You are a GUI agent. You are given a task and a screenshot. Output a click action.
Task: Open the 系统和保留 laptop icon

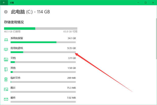[6, 40]
